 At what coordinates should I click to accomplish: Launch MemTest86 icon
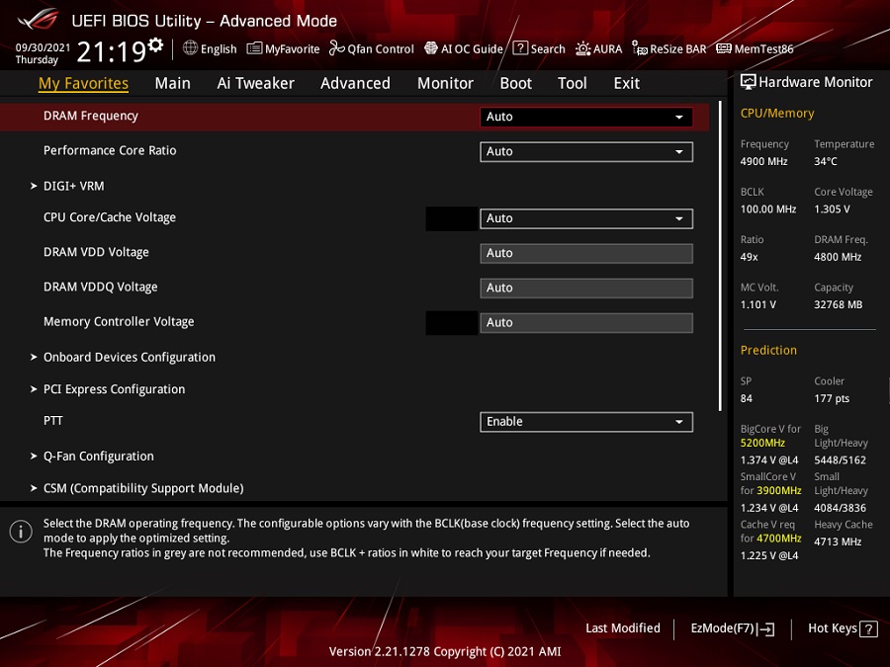point(724,48)
